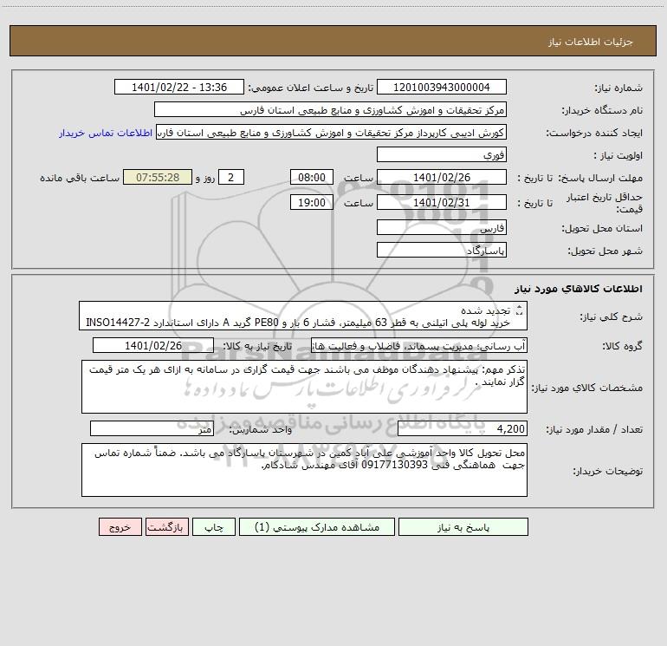This screenshot has height=646, width=667.
Task: Click the goods specification text area 'تذکر مهم'
Action: pos(304,387)
